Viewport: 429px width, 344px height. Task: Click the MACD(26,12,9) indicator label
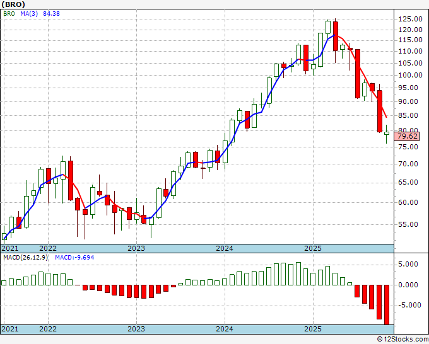tap(26, 258)
